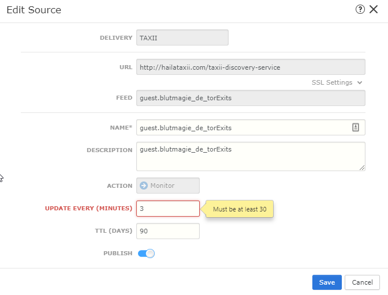
Task: Click the DESCRIPTION label
Action: (109, 150)
